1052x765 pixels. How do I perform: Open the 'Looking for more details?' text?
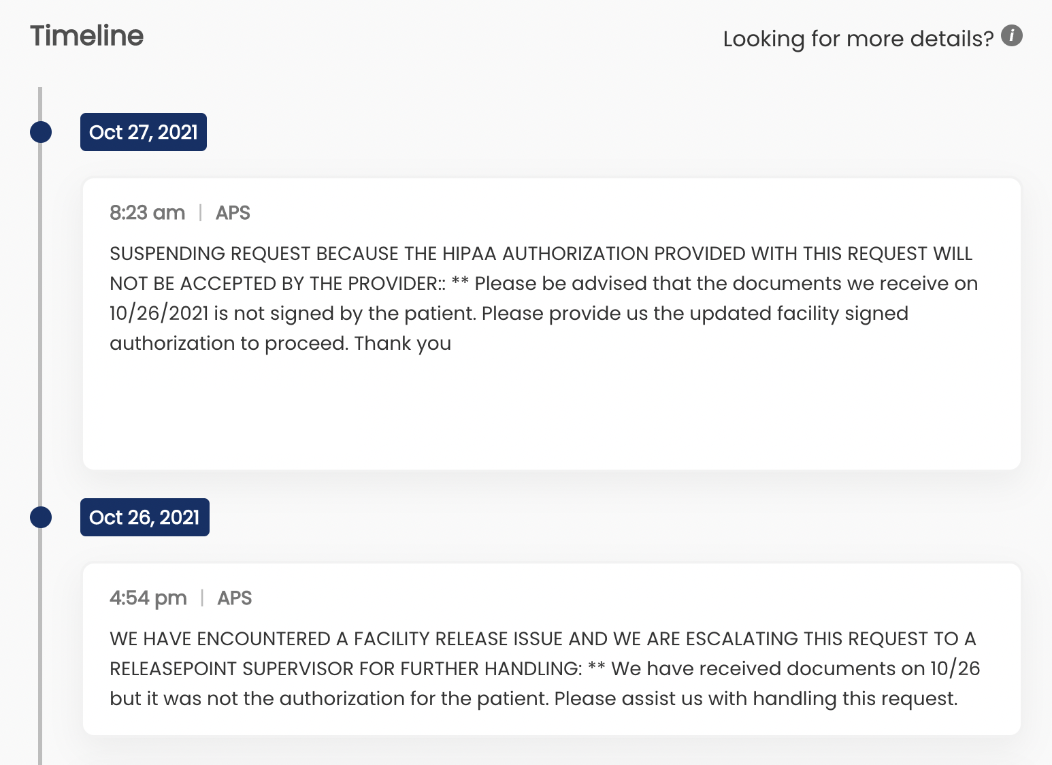point(858,39)
